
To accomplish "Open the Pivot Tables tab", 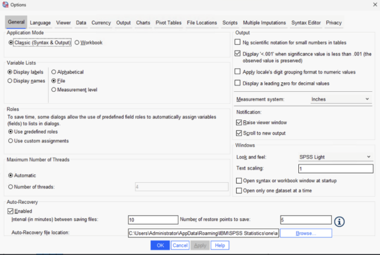I will click(167, 23).
